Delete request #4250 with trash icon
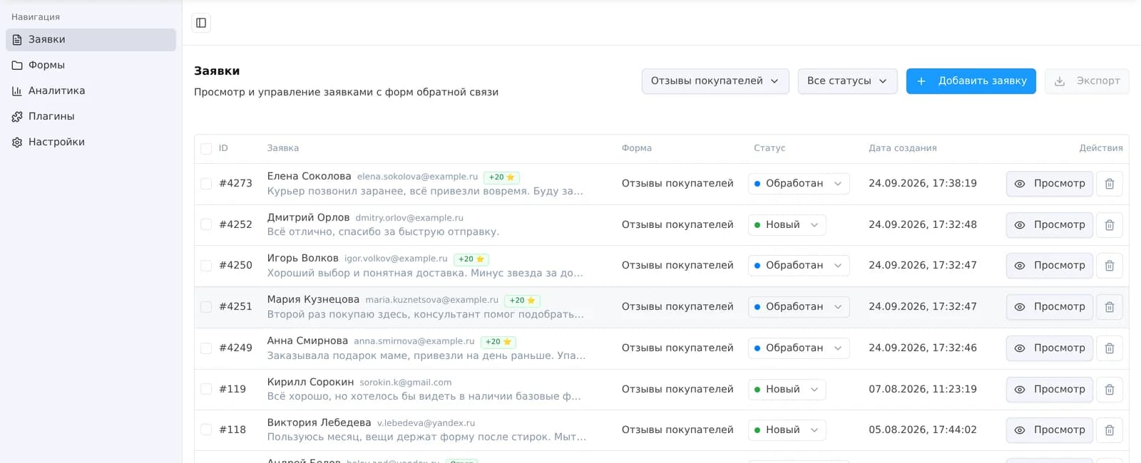This screenshot has height=463, width=1141. [x=1110, y=266]
